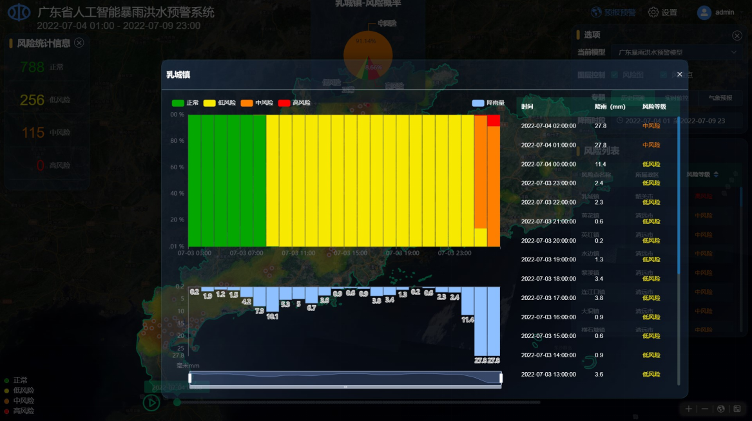This screenshot has width=752, height=421.
Task: Open the map layer settings icon bottom right
Action: click(x=737, y=409)
